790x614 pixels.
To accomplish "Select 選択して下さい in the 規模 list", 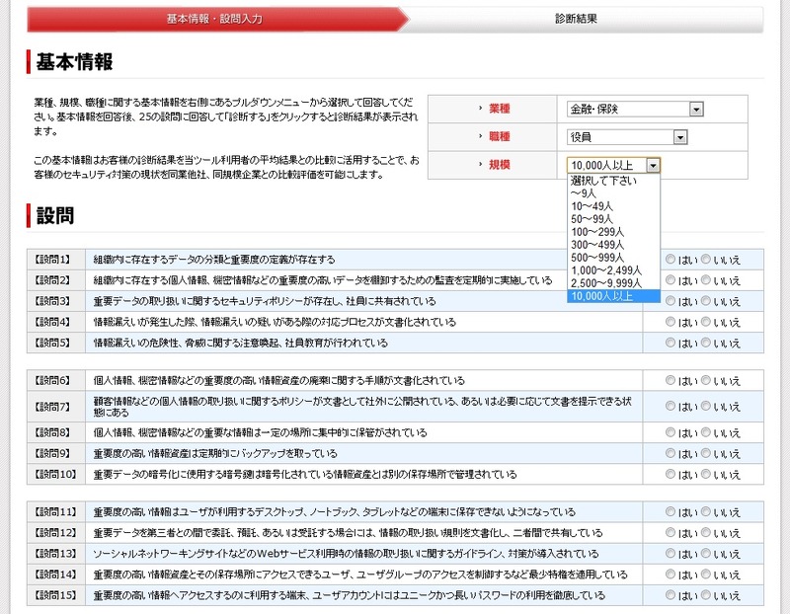I will click(603, 181).
